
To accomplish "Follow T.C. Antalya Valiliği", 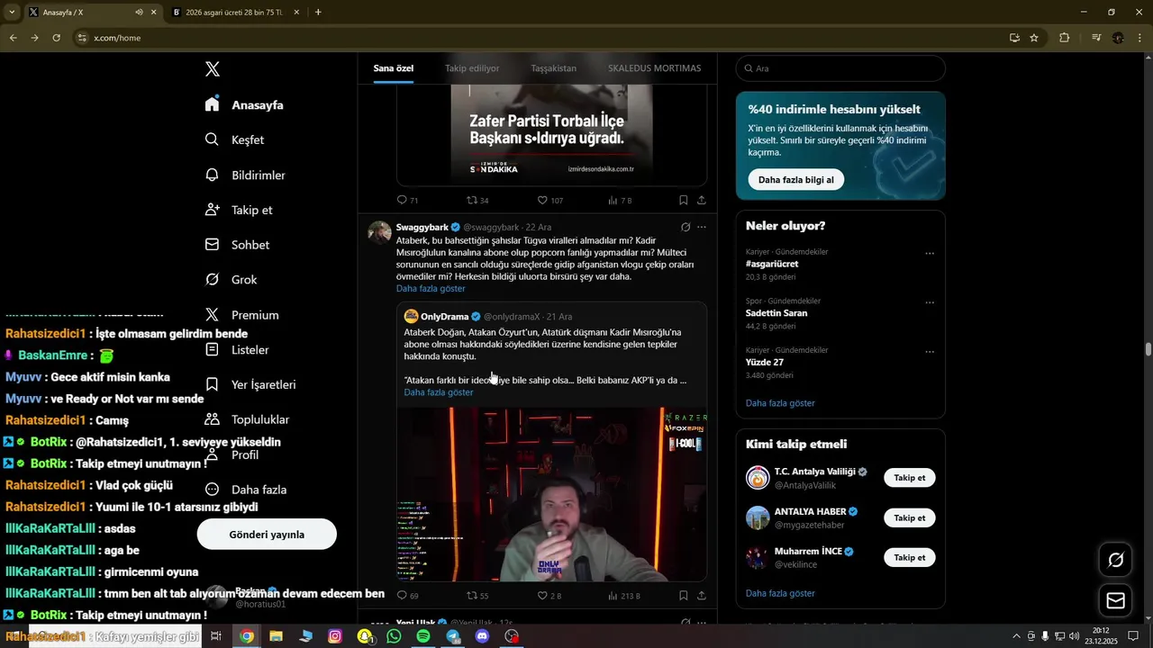I will click(x=909, y=478).
